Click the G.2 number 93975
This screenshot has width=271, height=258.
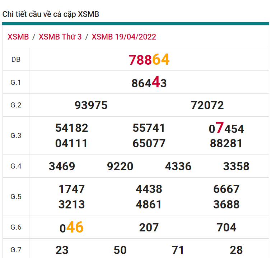coord(91,105)
